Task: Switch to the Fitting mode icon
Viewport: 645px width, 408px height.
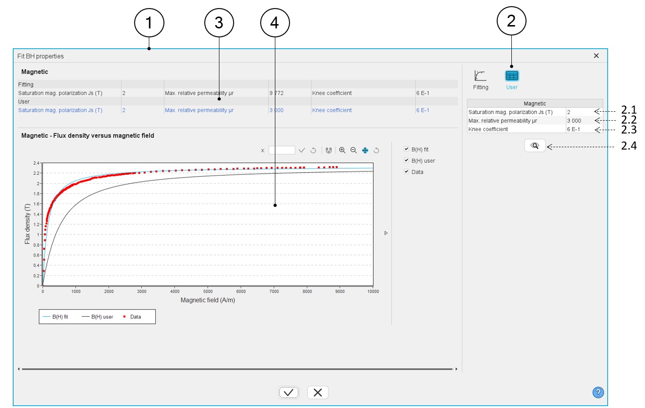Action: tap(481, 76)
